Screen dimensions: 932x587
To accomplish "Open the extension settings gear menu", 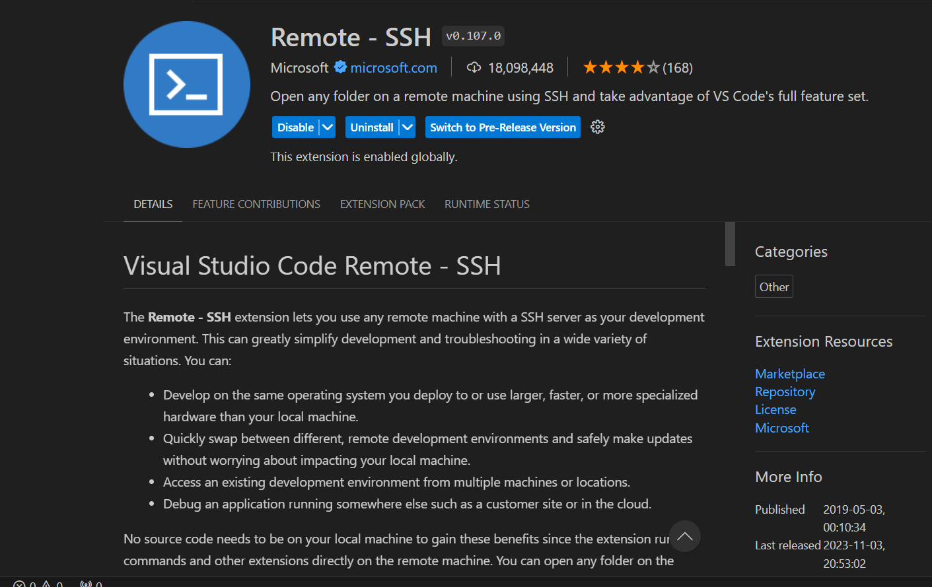I will pos(598,127).
